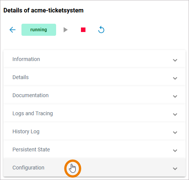Open the Documentation panel label
The image size is (189, 180).
click(x=30, y=95)
